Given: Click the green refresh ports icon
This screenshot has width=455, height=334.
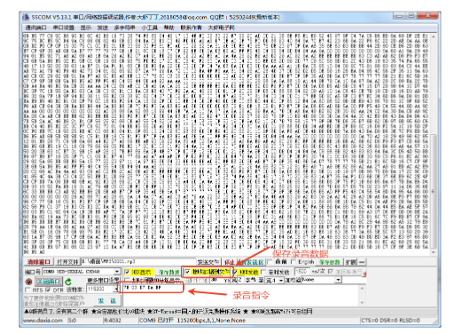Looking at the screenshot, I should (x=68, y=282).
